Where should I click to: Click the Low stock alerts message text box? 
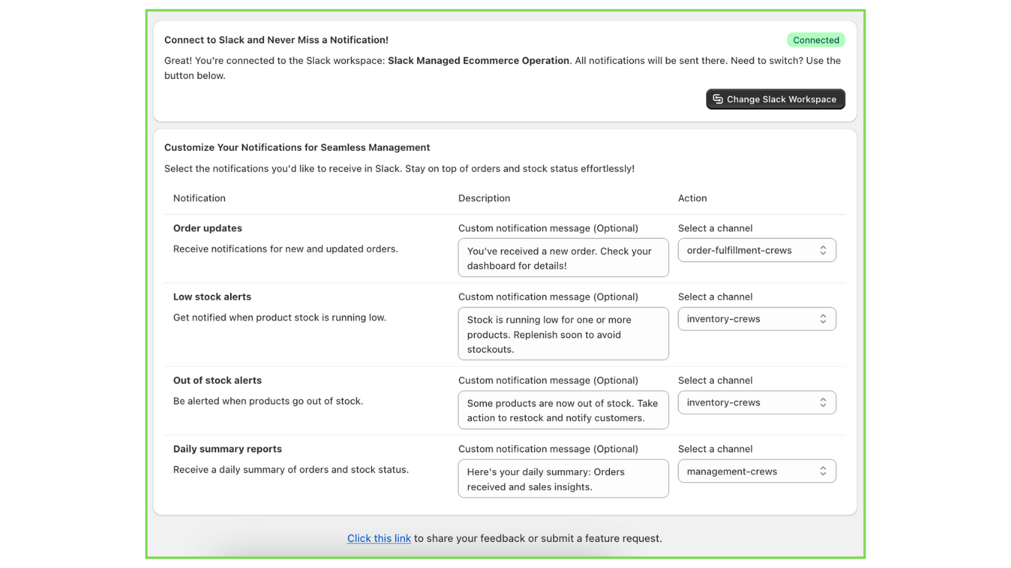click(562, 334)
